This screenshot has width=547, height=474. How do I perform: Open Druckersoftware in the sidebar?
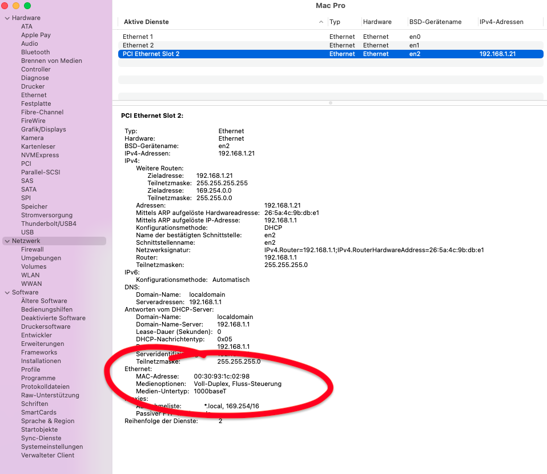[x=46, y=326]
